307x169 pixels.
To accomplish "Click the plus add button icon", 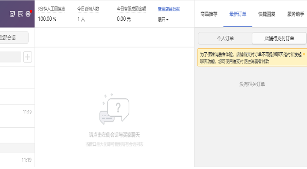I will (x=28, y=57).
